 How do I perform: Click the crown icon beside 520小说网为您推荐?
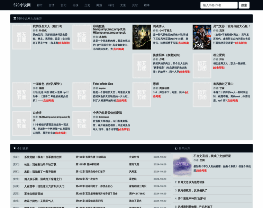(15, 18)
